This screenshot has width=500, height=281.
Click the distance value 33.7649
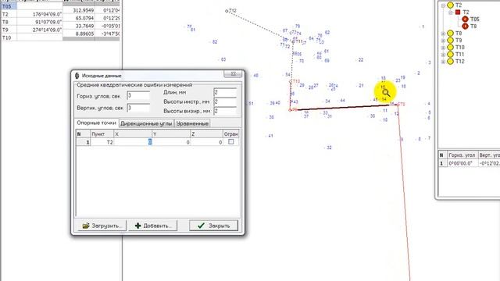coord(85,26)
